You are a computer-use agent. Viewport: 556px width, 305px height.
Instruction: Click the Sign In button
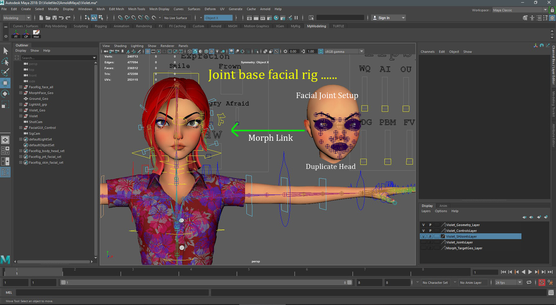[385, 18]
